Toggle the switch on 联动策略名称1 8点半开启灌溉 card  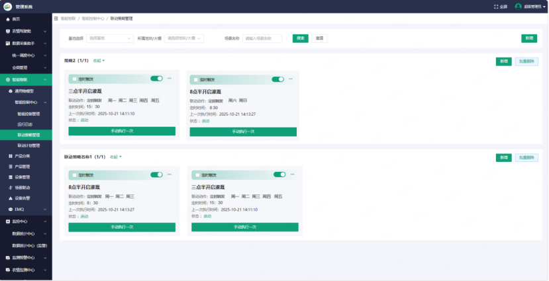point(156,175)
